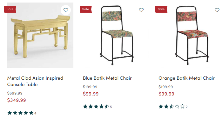
Task: Open Blue Batik Metal Chair title link
Action: [107, 78]
